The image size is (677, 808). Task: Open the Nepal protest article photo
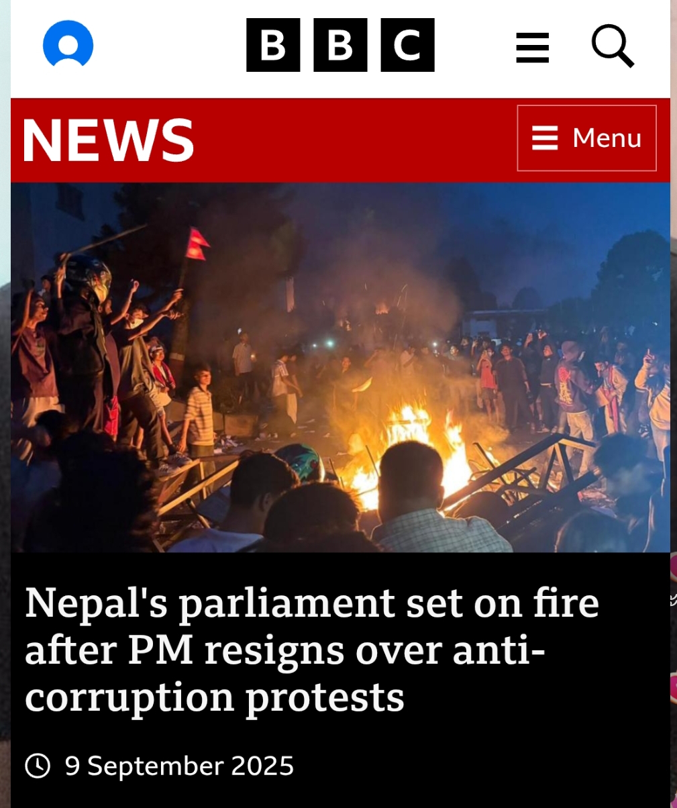340,367
